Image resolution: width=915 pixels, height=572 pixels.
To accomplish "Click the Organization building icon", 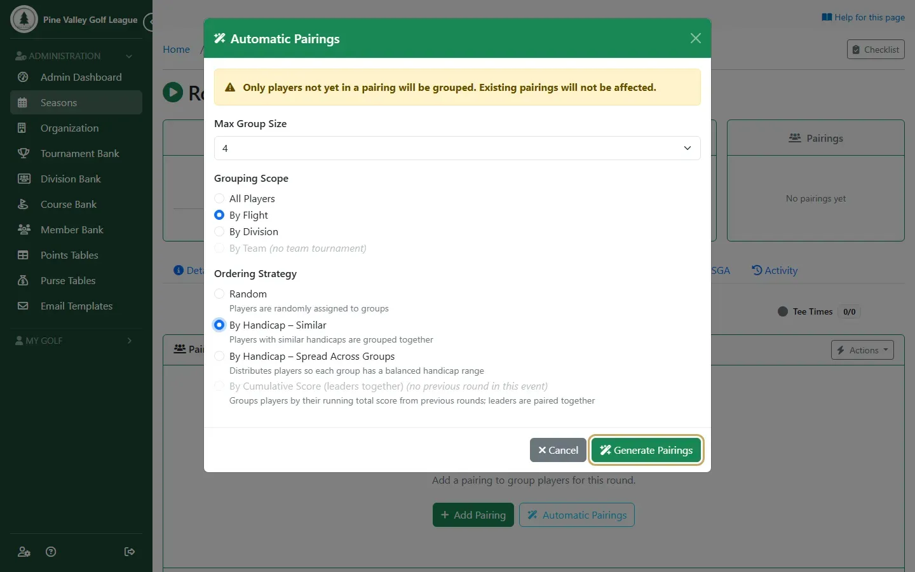I will [x=23, y=128].
